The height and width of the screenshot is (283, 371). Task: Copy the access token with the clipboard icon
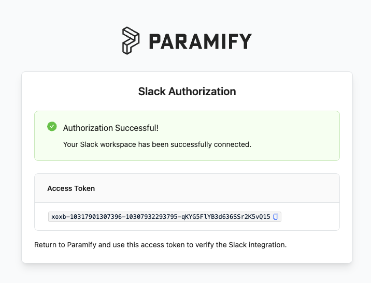pyautogui.click(x=276, y=217)
